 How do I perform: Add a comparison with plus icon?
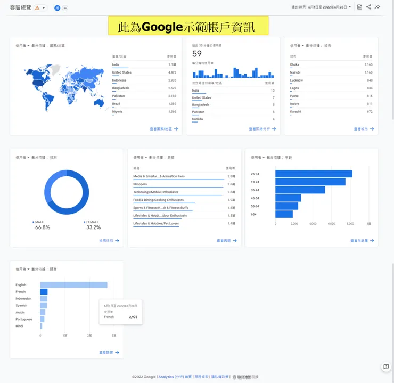(65, 8)
